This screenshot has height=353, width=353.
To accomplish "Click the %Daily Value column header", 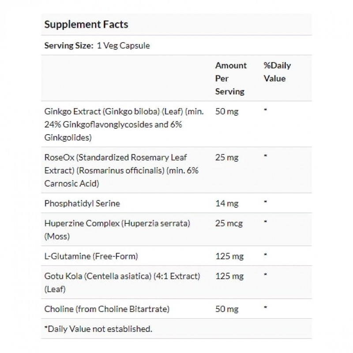I will 277,72.
